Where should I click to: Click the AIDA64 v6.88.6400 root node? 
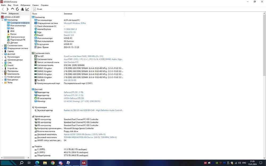[x=10, y=17]
